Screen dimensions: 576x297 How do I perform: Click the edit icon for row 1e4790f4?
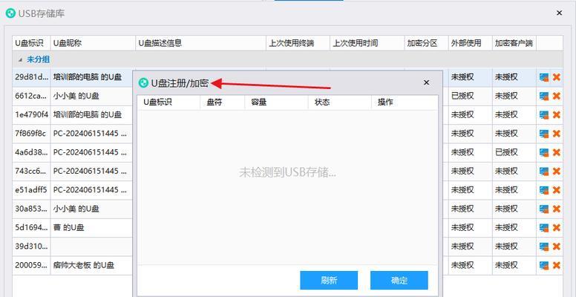point(544,114)
